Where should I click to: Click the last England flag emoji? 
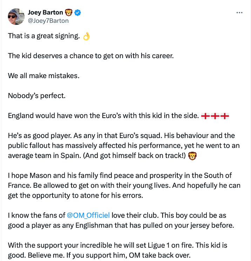coord(225,116)
